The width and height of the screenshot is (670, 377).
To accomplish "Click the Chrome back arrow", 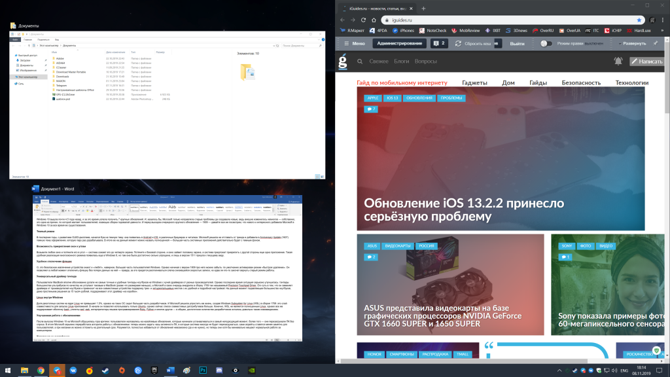I will (x=342, y=20).
